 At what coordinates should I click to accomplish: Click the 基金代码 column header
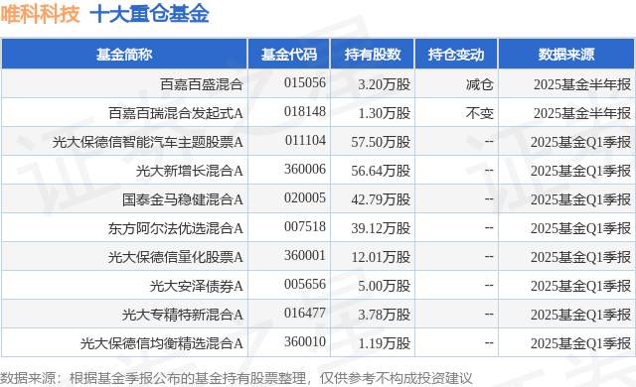pyautogui.click(x=289, y=54)
